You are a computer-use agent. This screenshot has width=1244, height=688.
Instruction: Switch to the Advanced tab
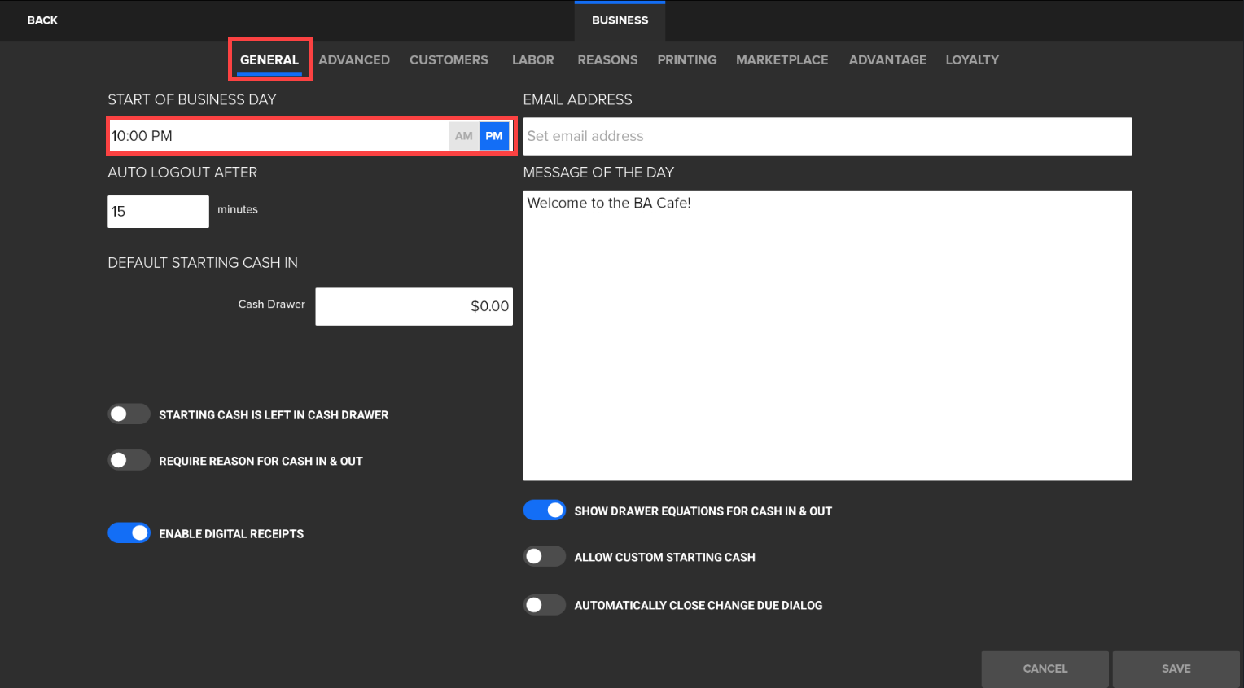(x=354, y=60)
